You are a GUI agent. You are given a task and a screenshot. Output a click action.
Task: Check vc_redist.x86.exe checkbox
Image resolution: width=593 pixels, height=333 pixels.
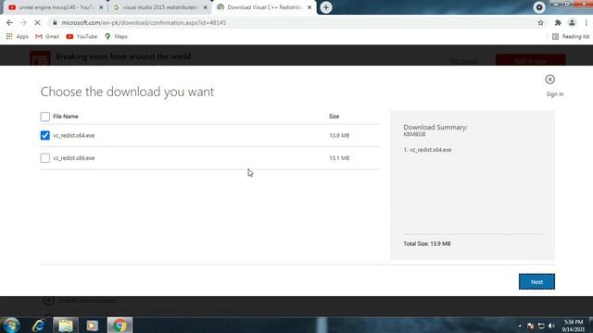(x=45, y=158)
